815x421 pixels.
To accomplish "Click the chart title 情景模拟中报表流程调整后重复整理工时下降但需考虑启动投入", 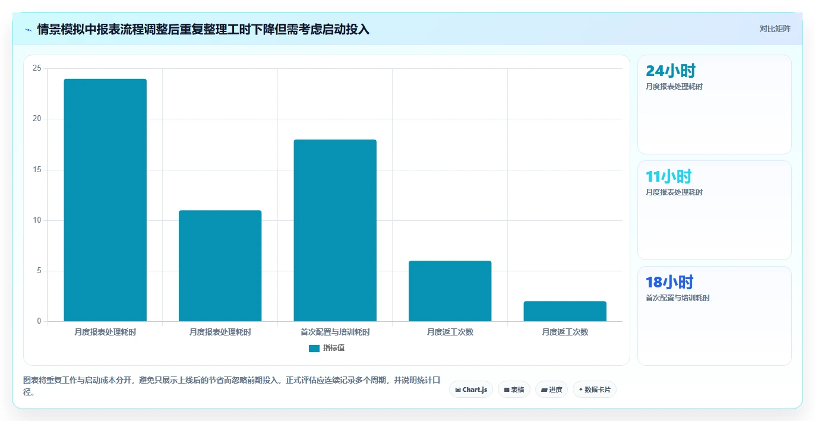I will [x=203, y=29].
